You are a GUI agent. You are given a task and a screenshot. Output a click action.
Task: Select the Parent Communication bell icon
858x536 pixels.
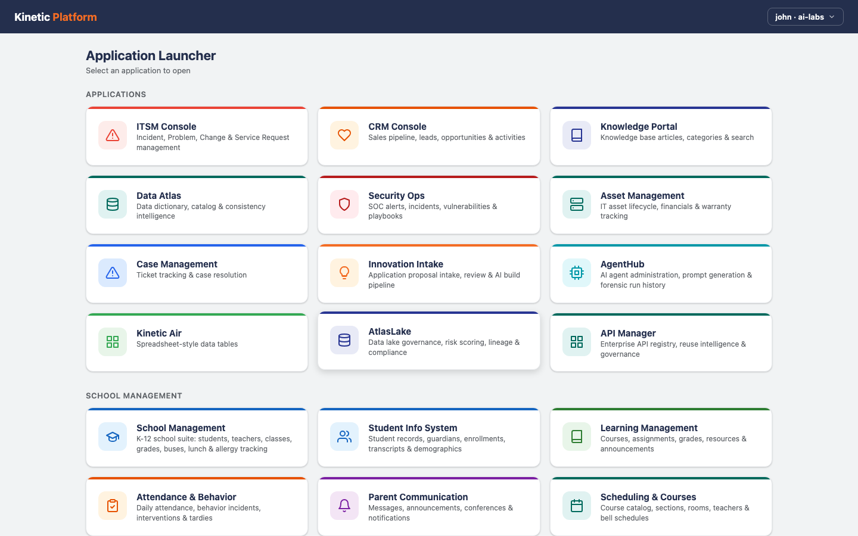(x=344, y=505)
